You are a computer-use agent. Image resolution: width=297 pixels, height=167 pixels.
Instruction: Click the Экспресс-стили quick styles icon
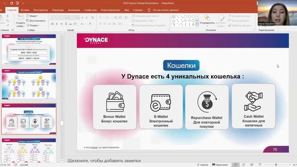[x=221, y=20]
